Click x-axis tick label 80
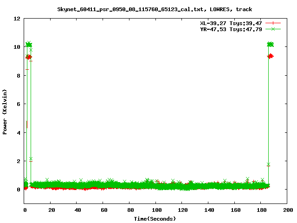 (x=130, y=210)
